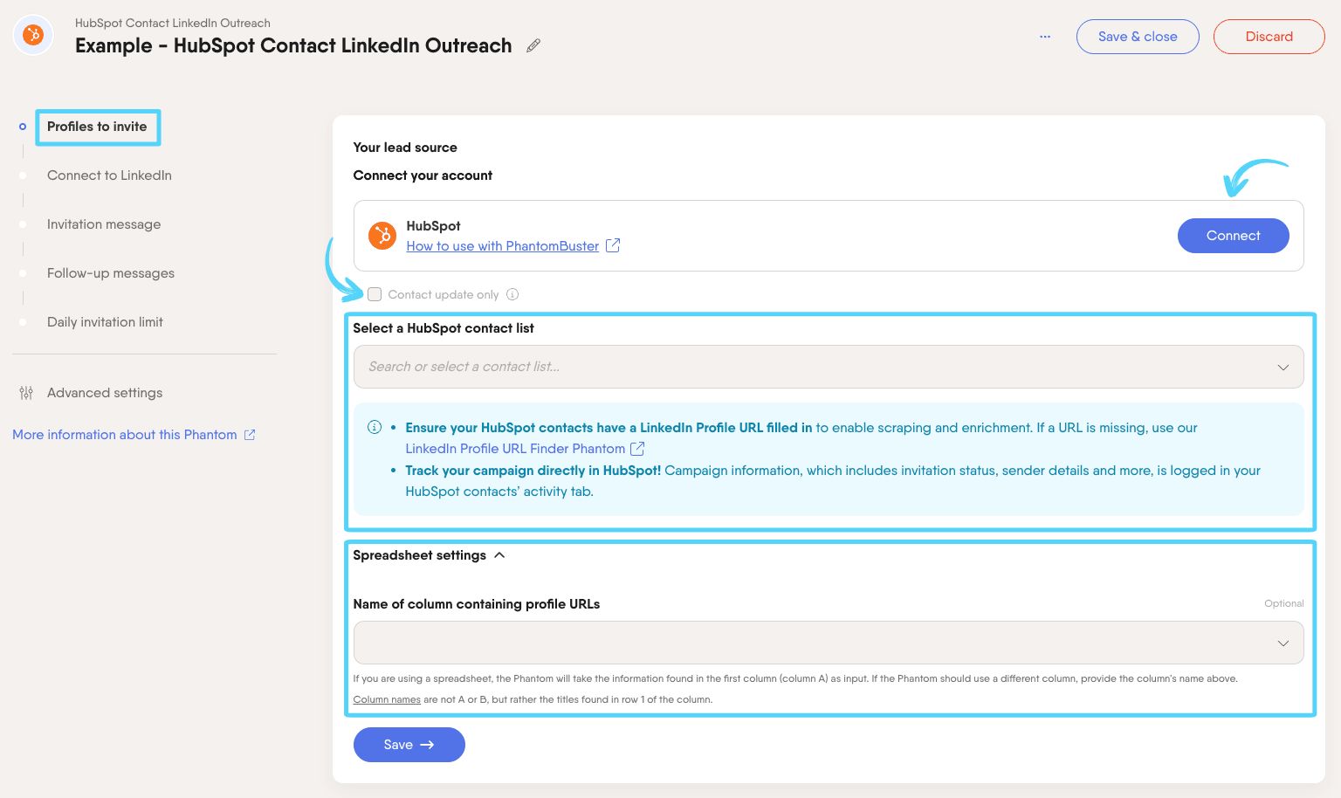This screenshot has height=798, width=1341.
Task: Open the Daily invitation limit step
Action: [x=105, y=322]
